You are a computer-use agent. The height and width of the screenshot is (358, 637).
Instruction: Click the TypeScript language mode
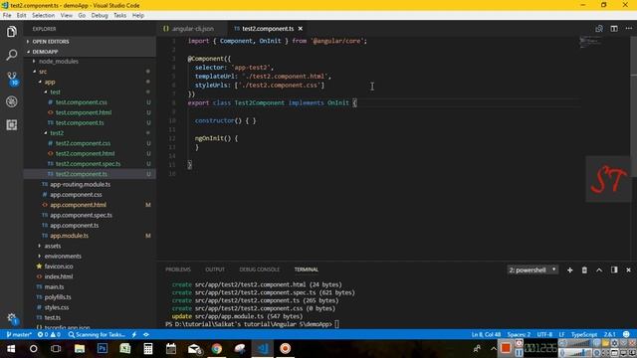[x=584, y=334]
